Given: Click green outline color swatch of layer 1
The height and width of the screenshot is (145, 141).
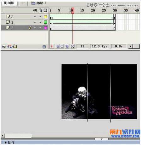Looking at the screenshot, I should coord(45,22).
